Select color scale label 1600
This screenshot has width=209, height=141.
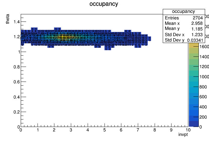click(204, 47)
